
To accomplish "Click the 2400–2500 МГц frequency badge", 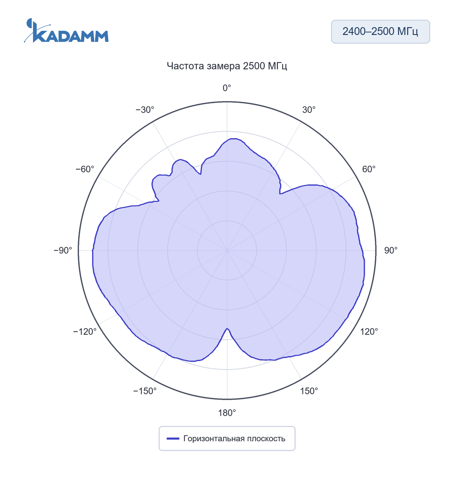I will point(380,32).
